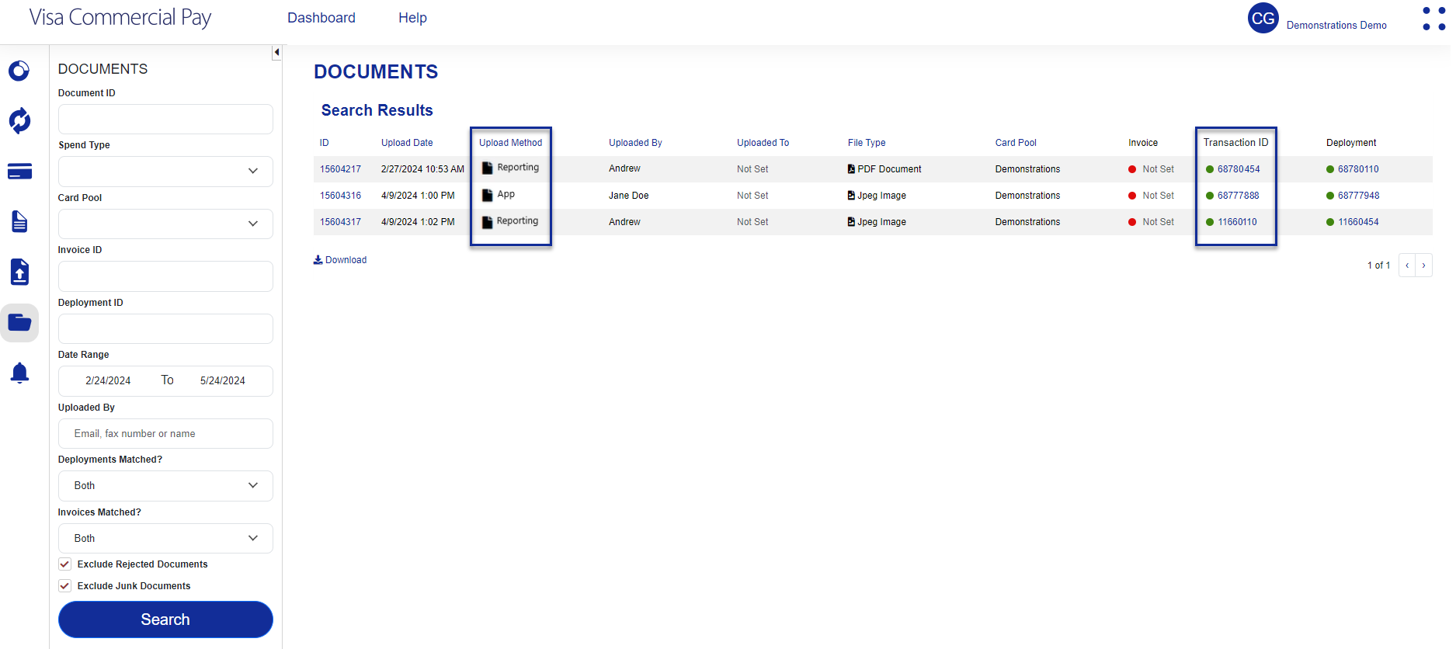Screen dimensions: 1456x649
Task: Open the upload document sidebar icon
Action: [19, 272]
